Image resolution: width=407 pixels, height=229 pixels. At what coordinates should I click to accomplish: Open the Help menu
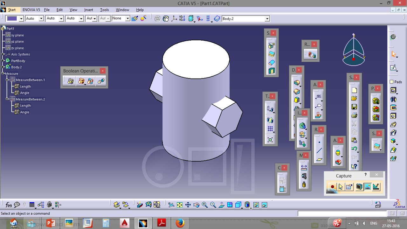(x=140, y=10)
